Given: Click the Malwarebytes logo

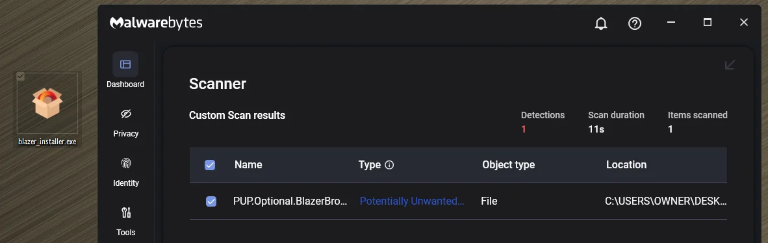Looking at the screenshot, I should pyautogui.click(x=156, y=23).
